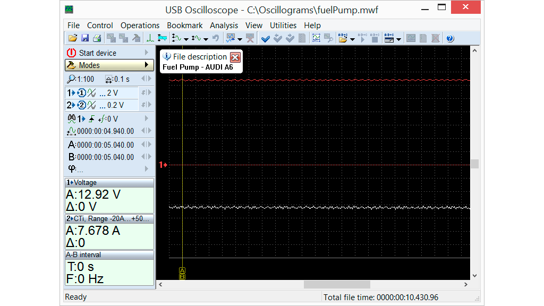Toggle channel 1 enable circle icon
Screen dimensions: 544x306
click(x=81, y=93)
